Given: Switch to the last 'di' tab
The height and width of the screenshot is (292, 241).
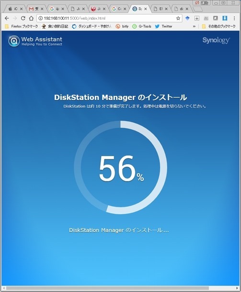Looking at the screenshot, I should click(x=181, y=9).
